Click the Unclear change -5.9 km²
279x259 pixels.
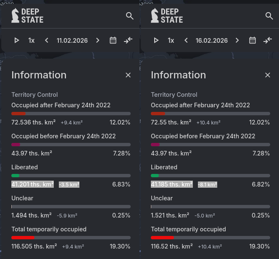pyautogui.click(x=67, y=216)
